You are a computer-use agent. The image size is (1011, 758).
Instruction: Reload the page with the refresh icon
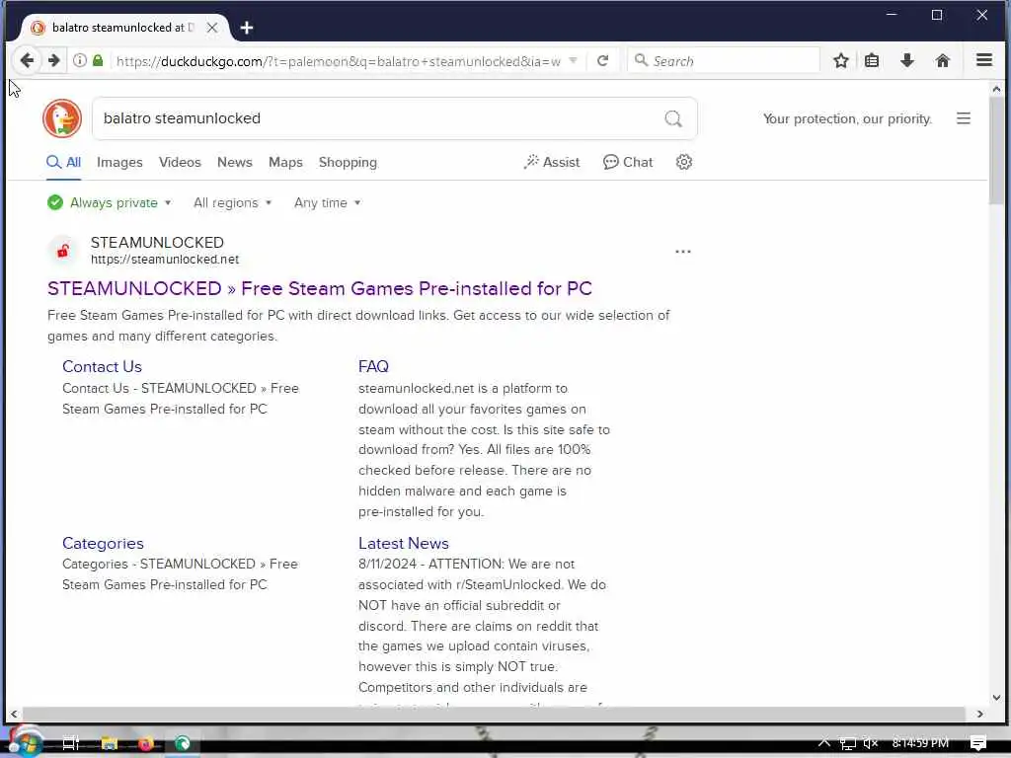pos(603,60)
